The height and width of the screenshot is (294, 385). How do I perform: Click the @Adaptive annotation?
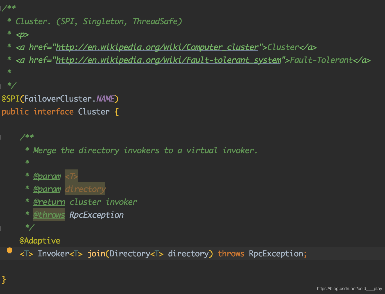point(40,241)
